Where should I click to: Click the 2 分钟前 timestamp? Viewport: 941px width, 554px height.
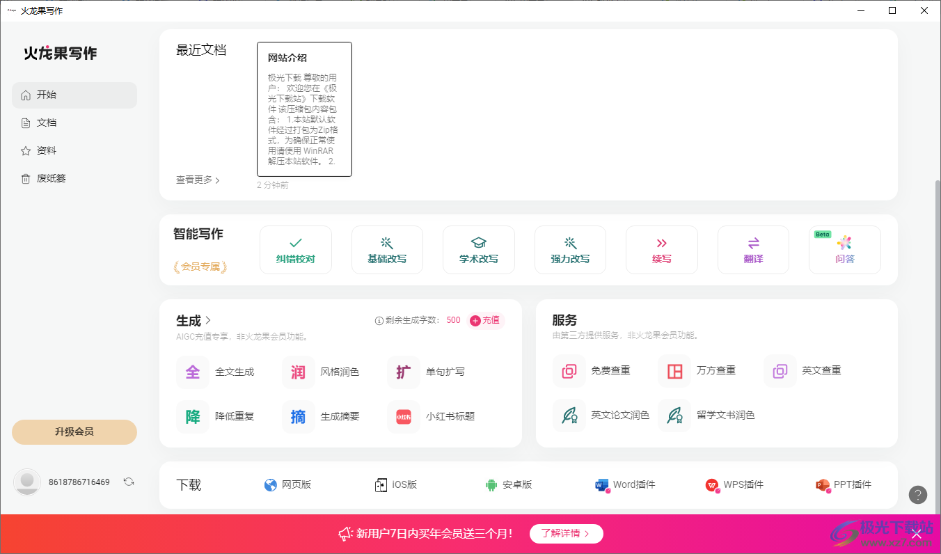tap(273, 185)
